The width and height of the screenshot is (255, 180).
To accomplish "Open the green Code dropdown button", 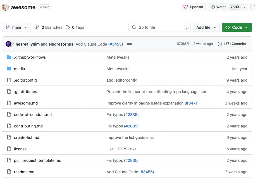I will [x=237, y=27].
